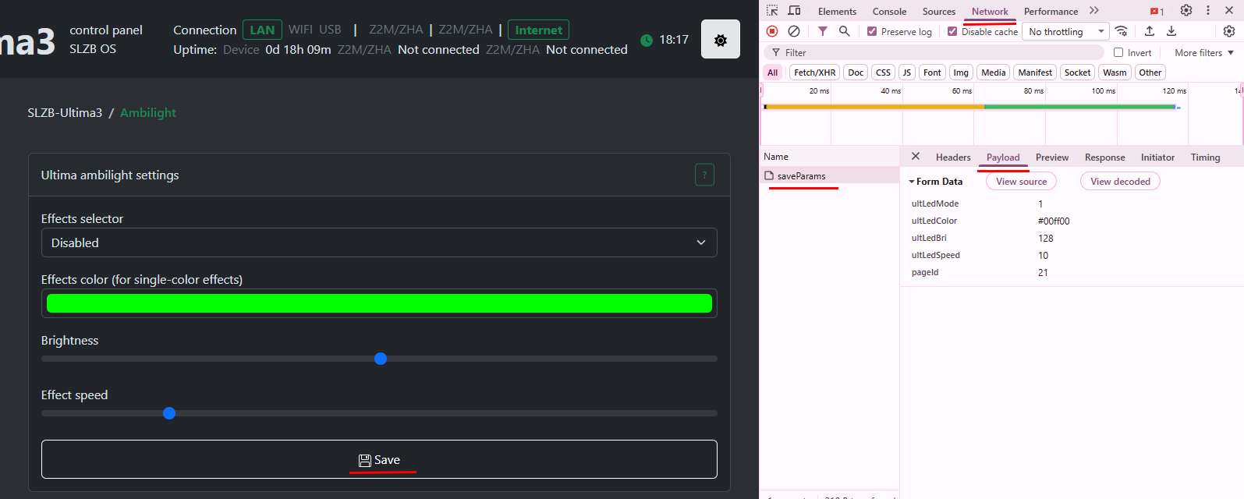1244x499 pixels.
Task: Open the Effects selector dropdown
Action: point(379,242)
